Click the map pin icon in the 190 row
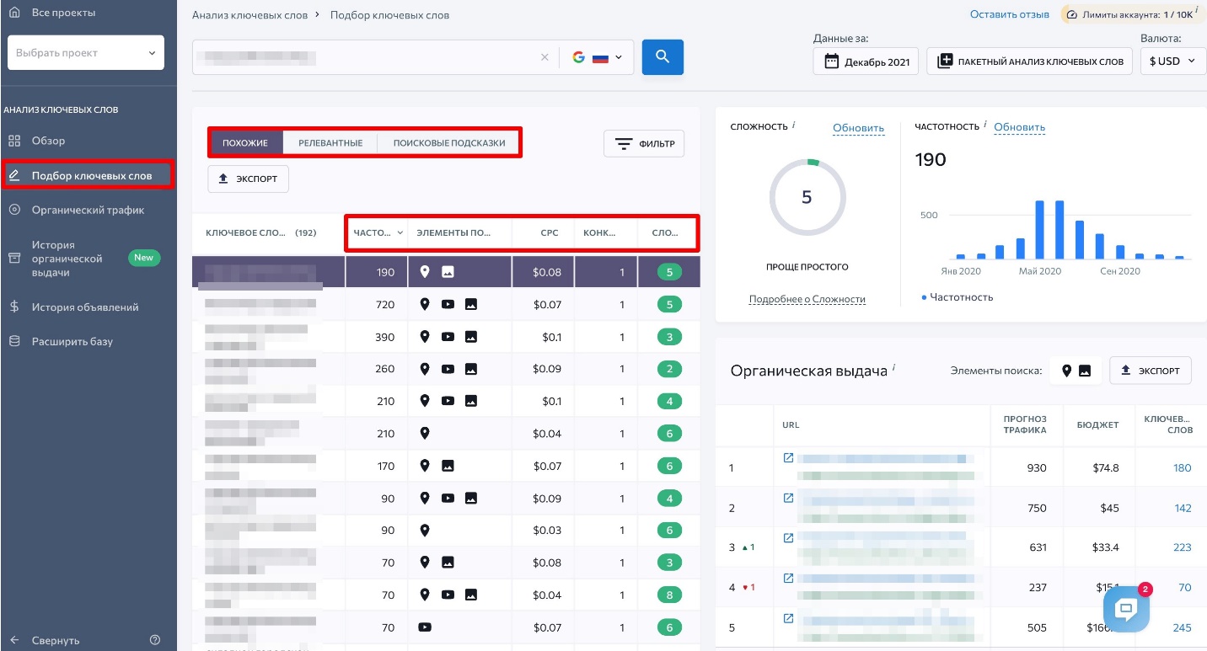 (x=425, y=272)
